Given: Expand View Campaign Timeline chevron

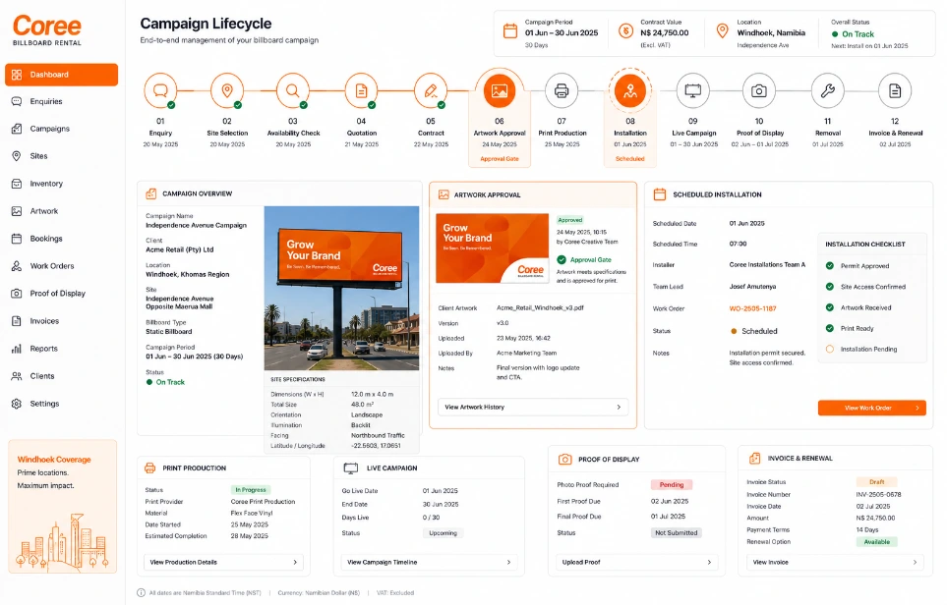Looking at the screenshot, I should pos(508,562).
